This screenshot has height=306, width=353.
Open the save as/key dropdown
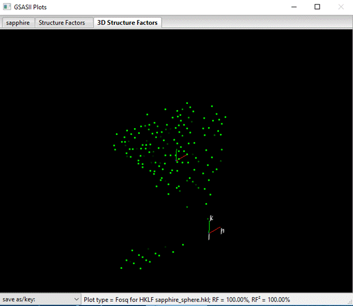[x=40, y=299]
